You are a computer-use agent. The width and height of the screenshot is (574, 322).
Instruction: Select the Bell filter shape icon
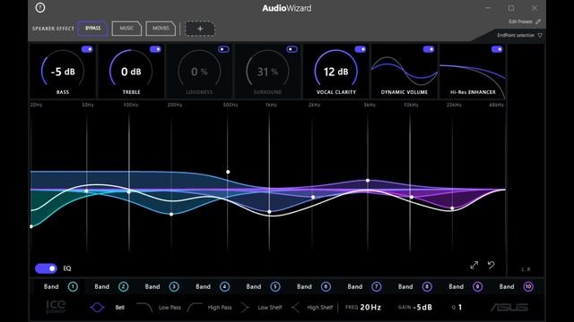[x=97, y=308]
